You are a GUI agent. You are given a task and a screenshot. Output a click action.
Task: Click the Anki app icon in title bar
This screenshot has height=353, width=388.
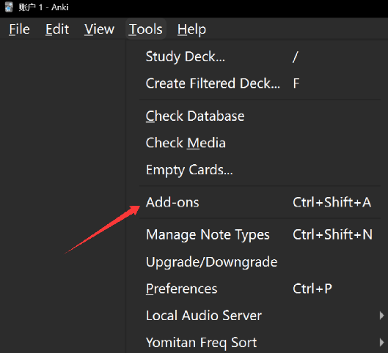click(x=9, y=7)
